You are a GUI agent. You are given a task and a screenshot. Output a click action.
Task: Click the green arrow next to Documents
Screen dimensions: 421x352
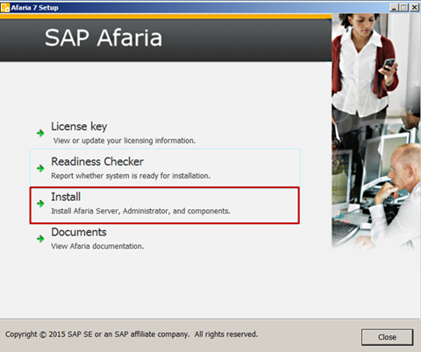(x=40, y=239)
